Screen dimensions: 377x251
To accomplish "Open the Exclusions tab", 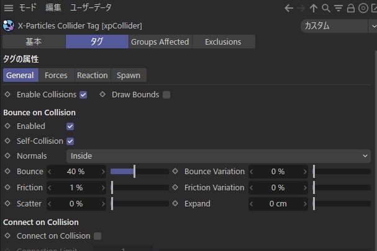I will click(x=224, y=42).
